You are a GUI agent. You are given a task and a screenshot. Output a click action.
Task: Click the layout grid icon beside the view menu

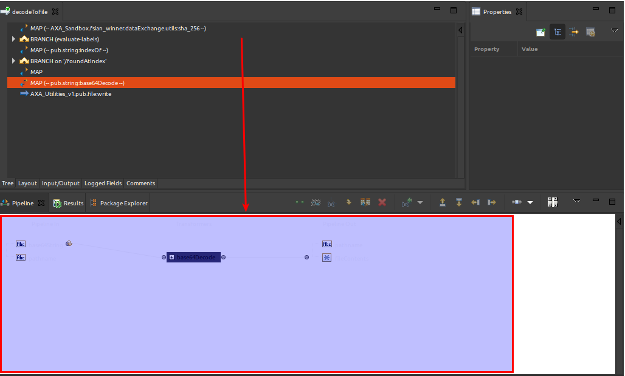552,202
